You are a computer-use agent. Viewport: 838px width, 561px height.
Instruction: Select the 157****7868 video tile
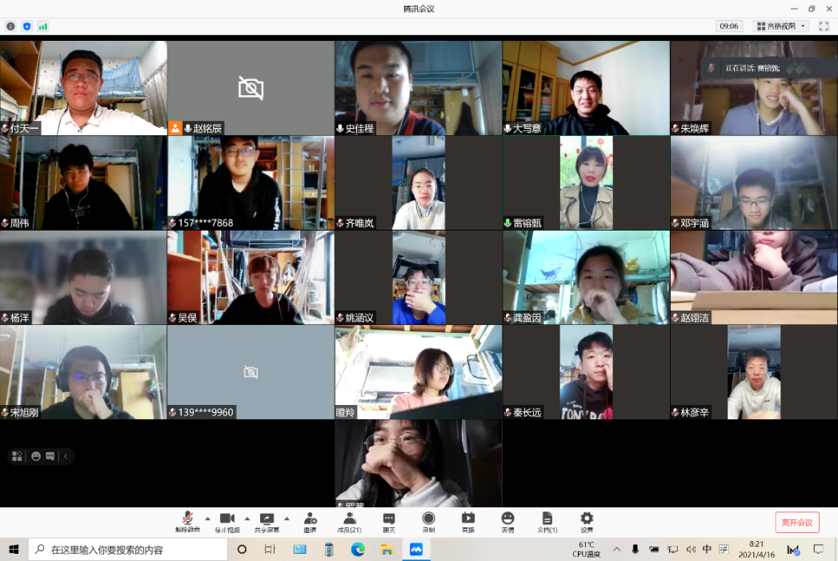pos(251,182)
